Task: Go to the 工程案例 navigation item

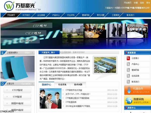Action: click(116, 15)
